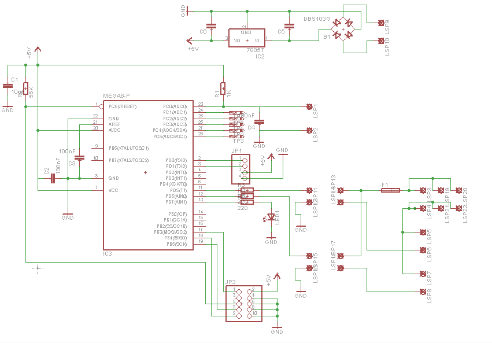
Task: Click solder pad LSP9
Action: click(381, 23)
